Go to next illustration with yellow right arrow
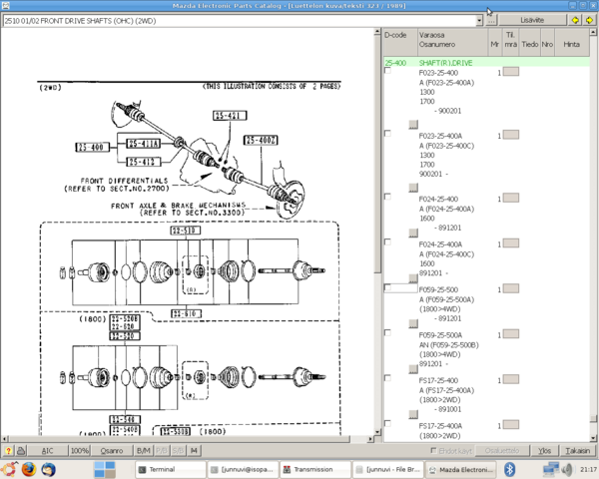The height and width of the screenshot is (479, 599). [x=589, y=20]
